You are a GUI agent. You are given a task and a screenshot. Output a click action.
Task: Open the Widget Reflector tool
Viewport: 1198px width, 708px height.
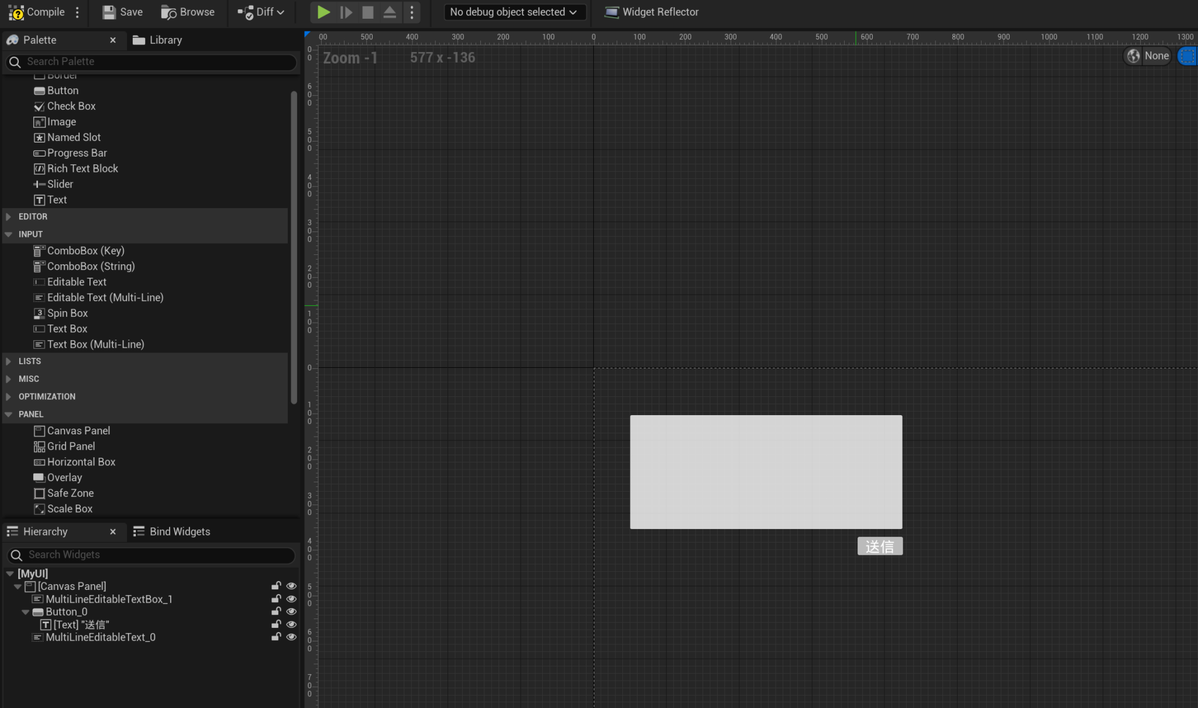point(651,12)
